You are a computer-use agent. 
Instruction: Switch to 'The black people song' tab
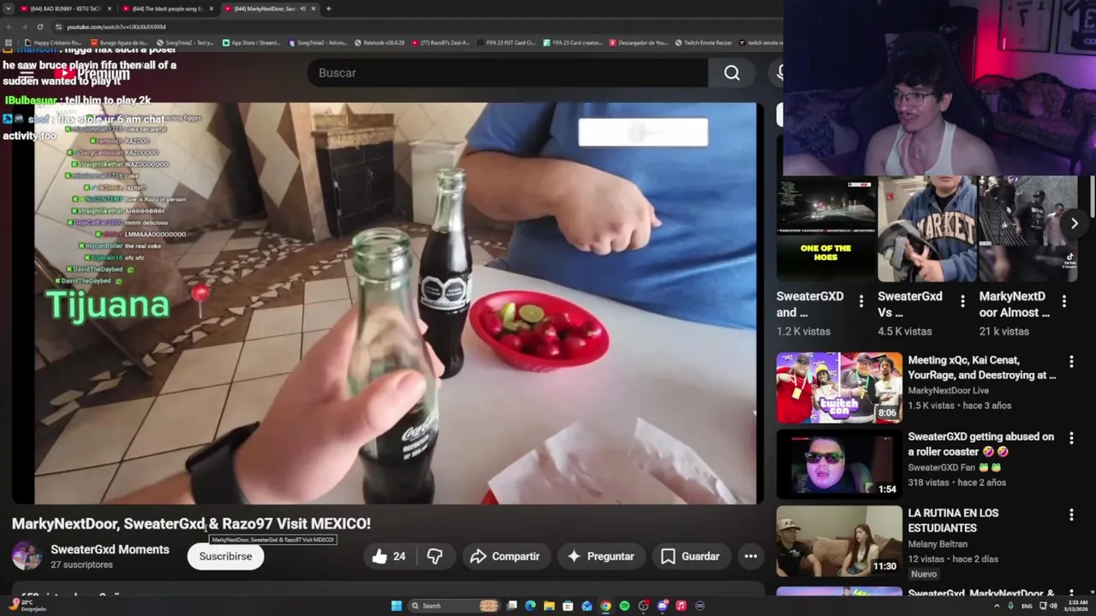coord(168,9)
